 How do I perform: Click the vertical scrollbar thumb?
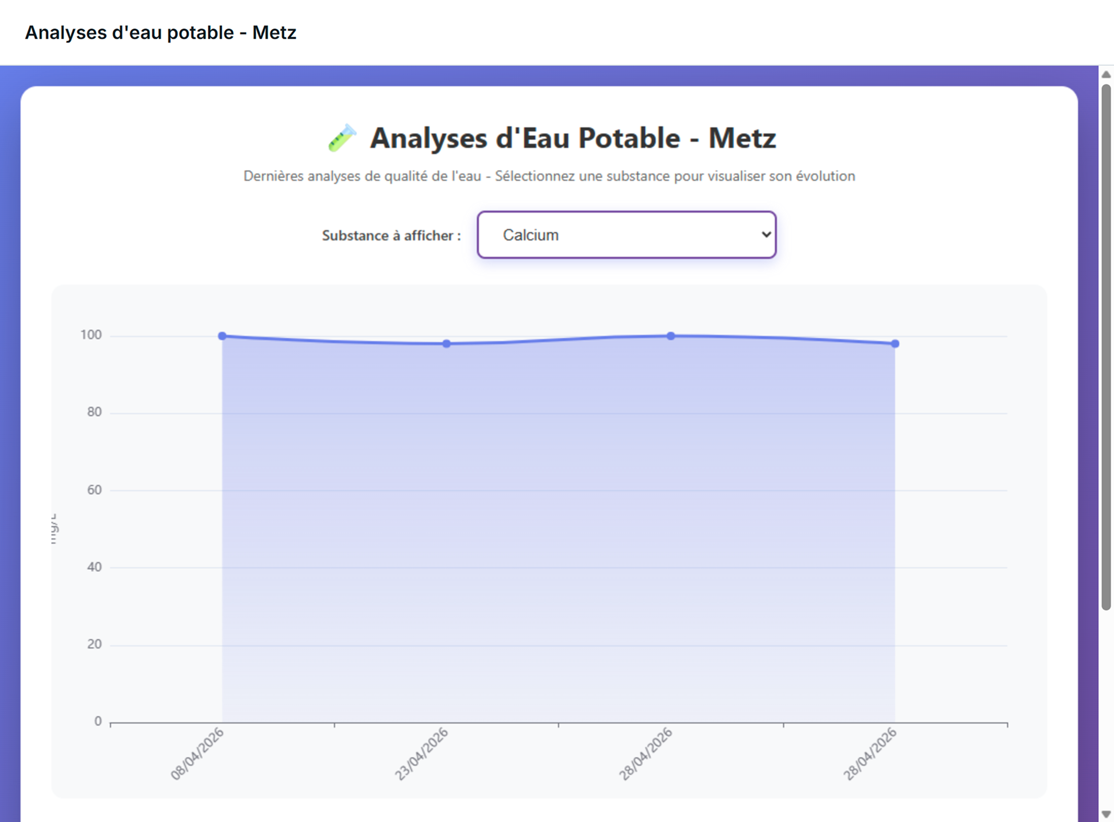[x=1106, y=347]
